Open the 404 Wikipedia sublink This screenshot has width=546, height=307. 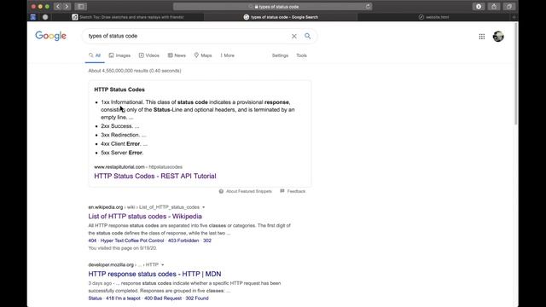92,240
